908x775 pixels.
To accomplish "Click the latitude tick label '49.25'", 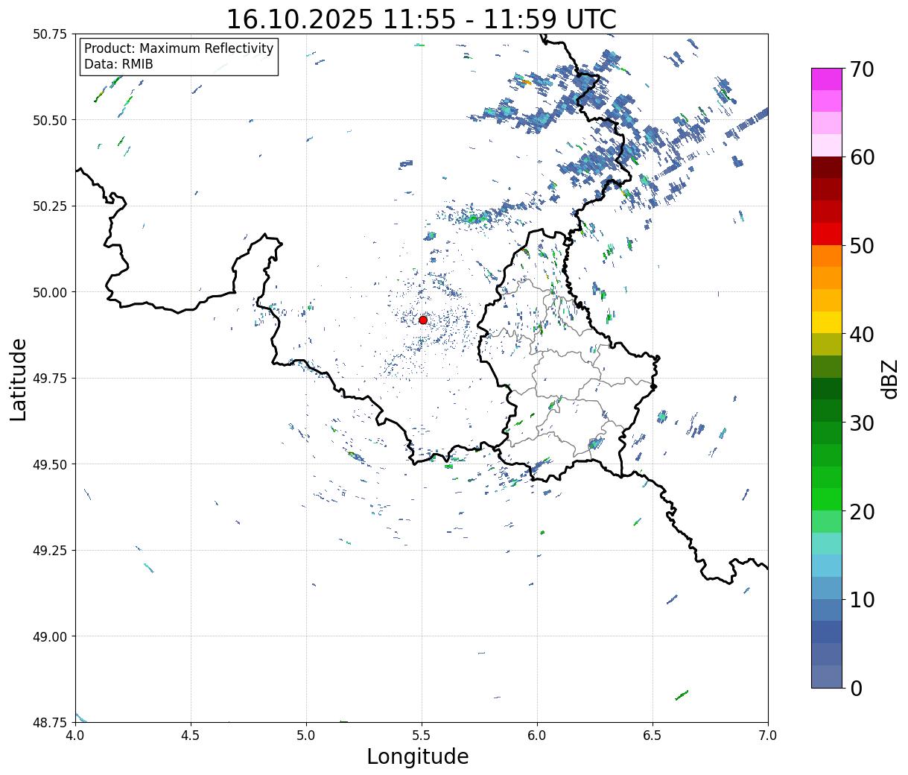I will 50,551.
